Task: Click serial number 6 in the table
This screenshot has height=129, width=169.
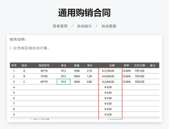Action: point(14,98)
